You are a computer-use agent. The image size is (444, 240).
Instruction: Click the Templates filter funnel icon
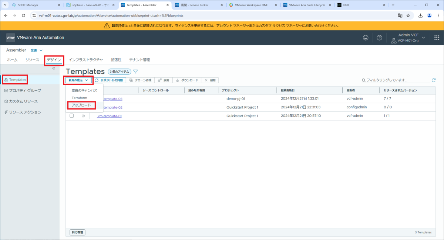[135, 72]
